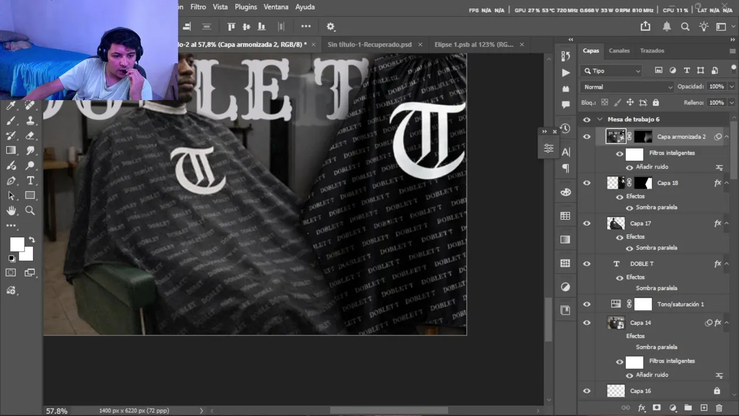Collapse effects of Capa 17

point(726,224)
